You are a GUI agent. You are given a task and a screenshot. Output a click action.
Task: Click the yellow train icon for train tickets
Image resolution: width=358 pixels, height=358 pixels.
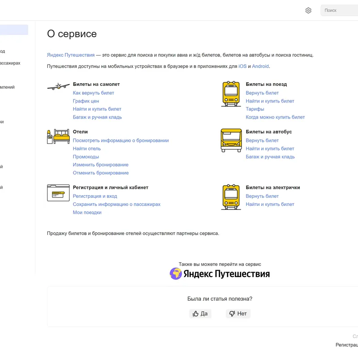(231, 94)
